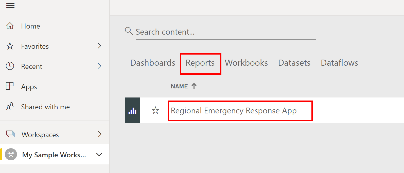Open Workspaces label in navigation pane
The height and width of the screenshot is (173, 404).
40,135
